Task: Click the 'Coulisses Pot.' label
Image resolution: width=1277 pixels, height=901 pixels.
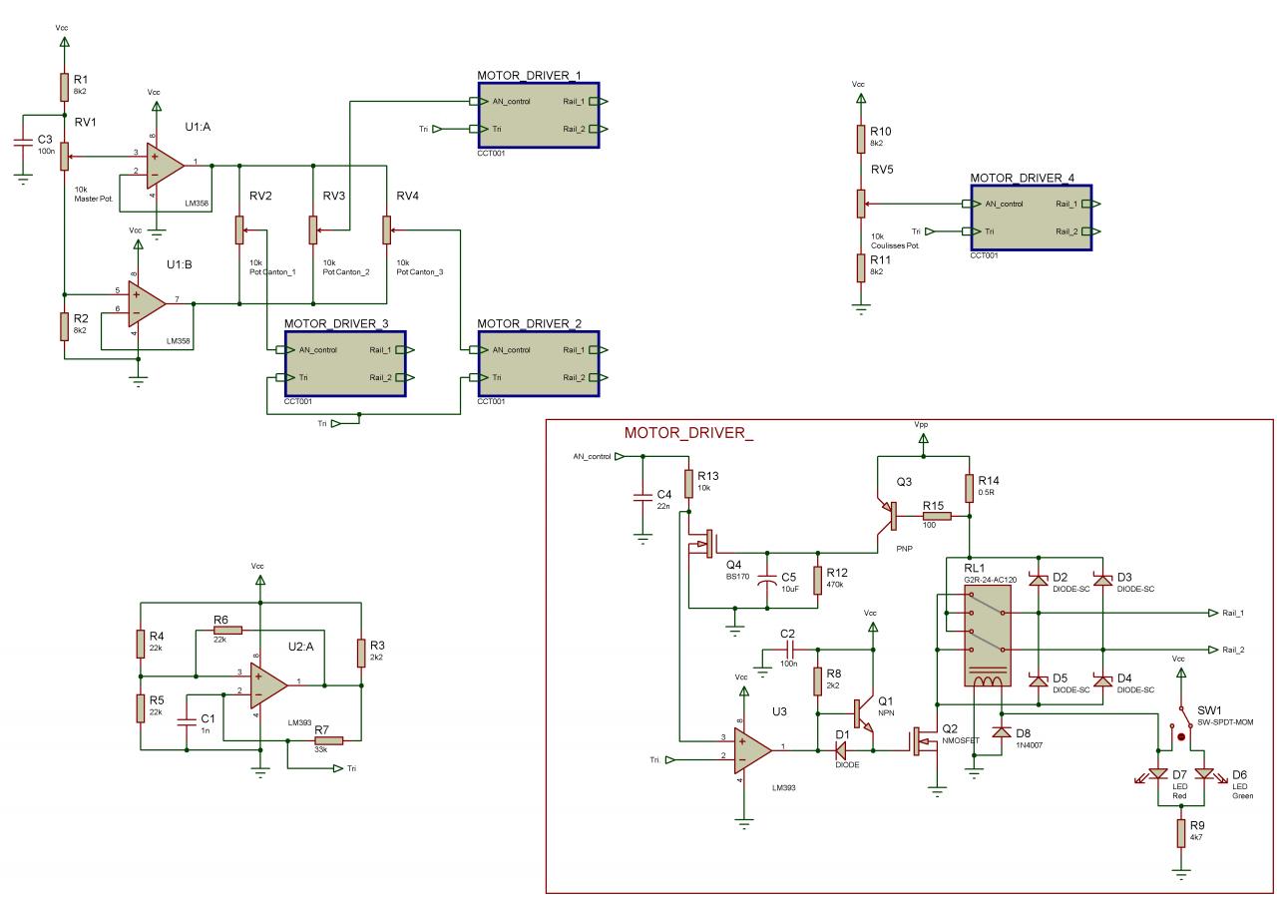Action: [896, 243]
